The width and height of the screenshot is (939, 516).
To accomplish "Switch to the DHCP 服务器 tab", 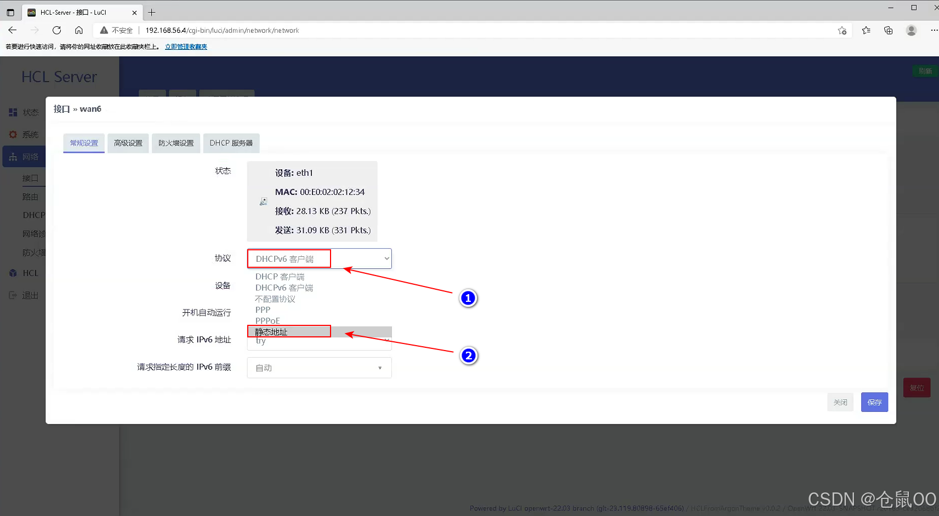I will (231, 143).
